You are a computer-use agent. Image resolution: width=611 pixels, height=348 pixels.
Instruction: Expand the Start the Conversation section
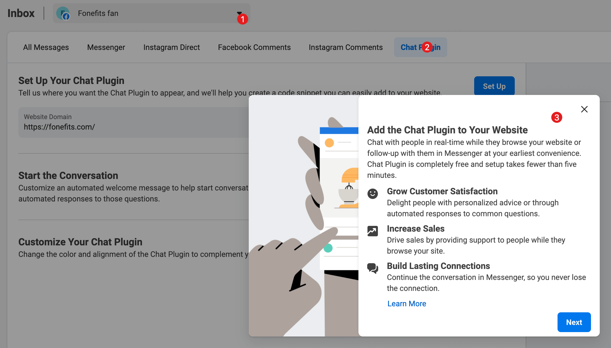pyautogui.click(x=68, y=176)
